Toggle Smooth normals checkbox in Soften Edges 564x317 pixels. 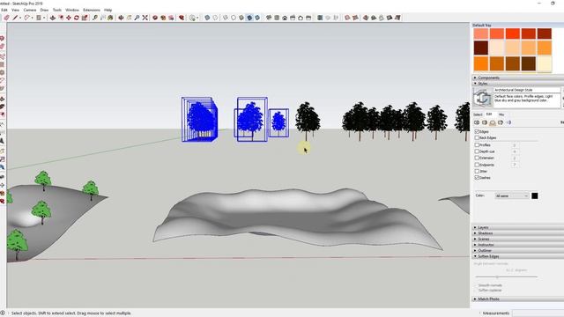pyautogui.click(x=476, y=285)
